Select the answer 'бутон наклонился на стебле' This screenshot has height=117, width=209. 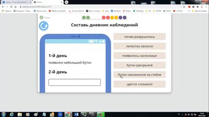139,75
